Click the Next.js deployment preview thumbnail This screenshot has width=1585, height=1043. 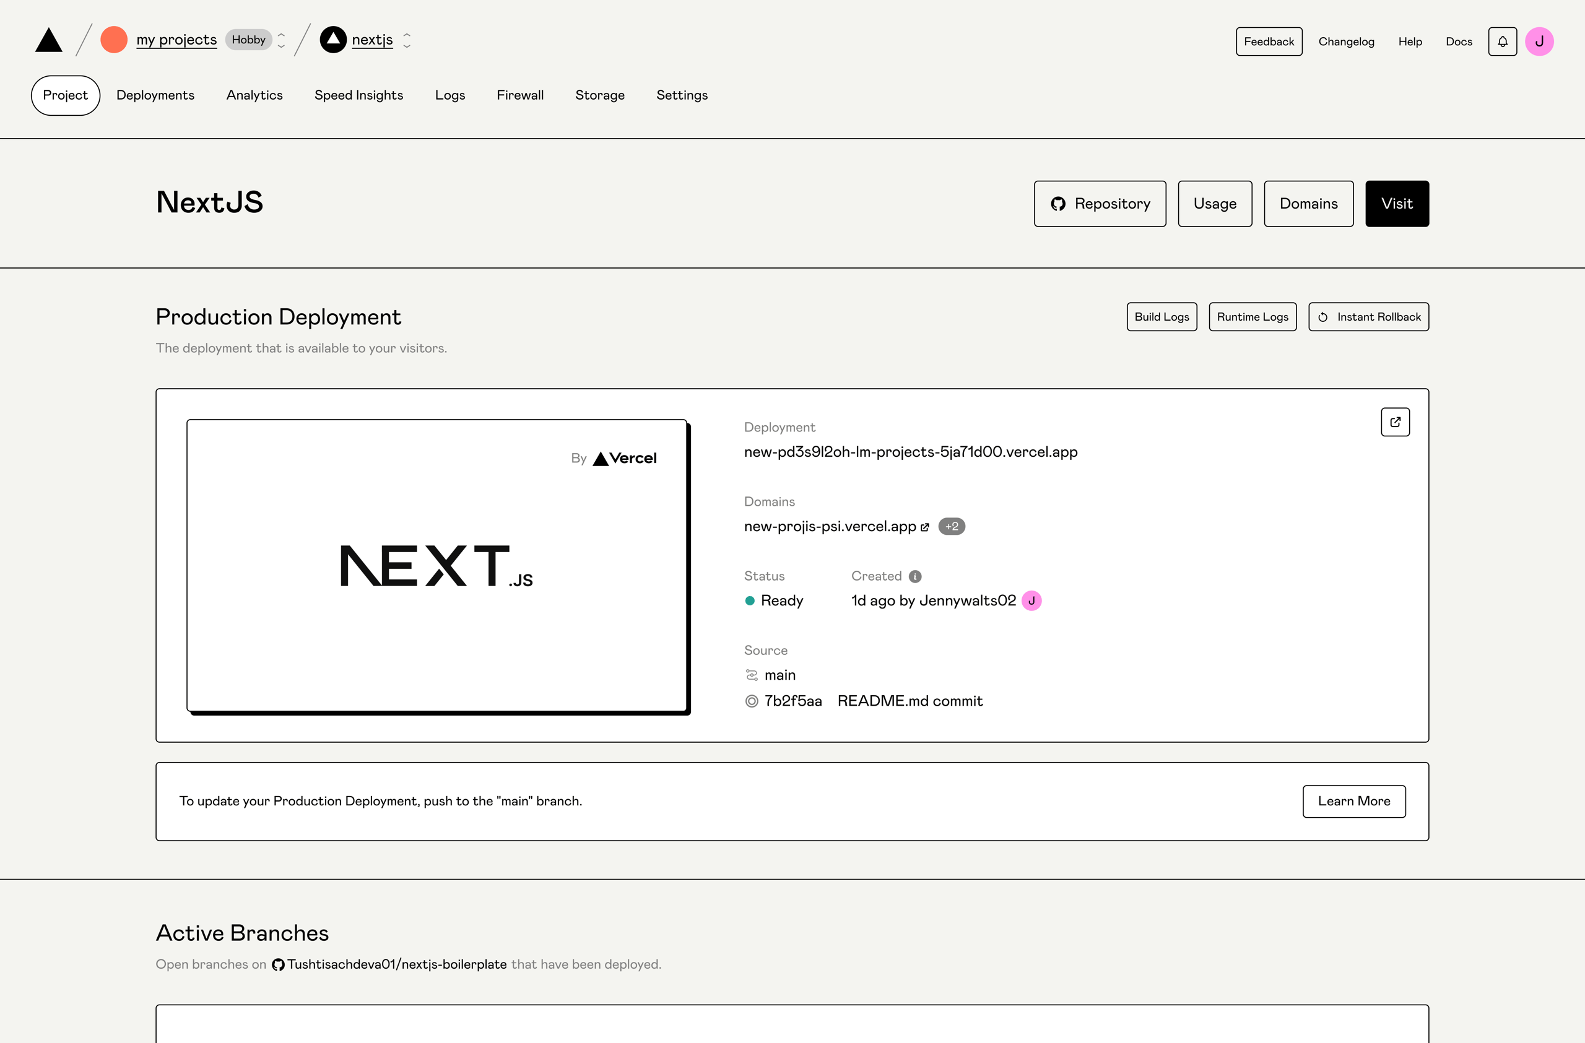coord(437,566)
